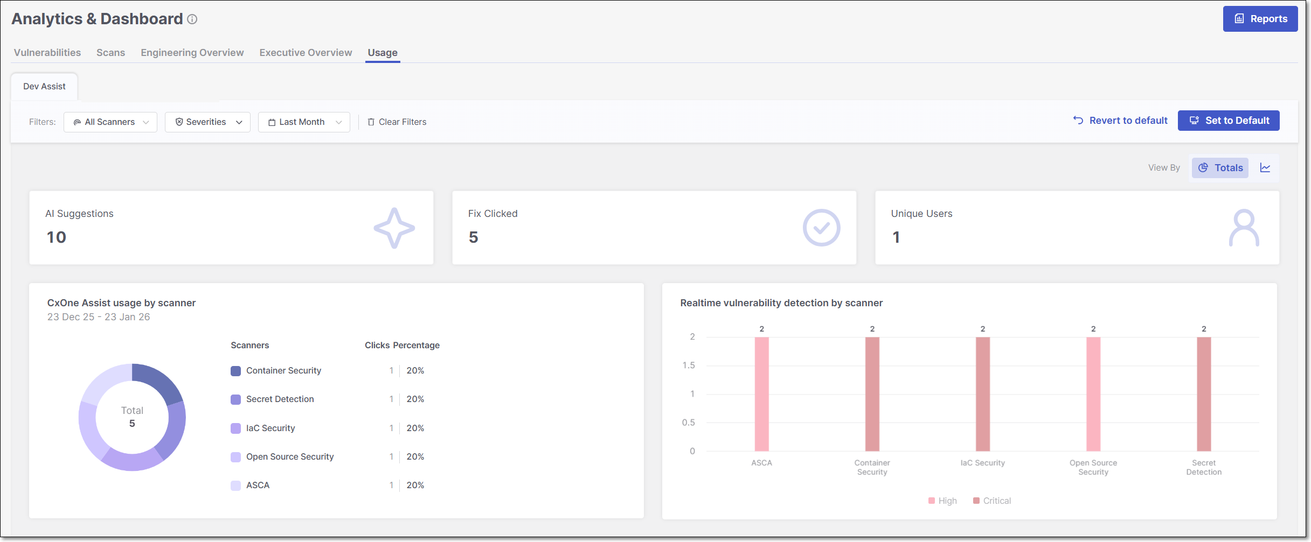Click the ASCA bar in the chart

point(761,394)
